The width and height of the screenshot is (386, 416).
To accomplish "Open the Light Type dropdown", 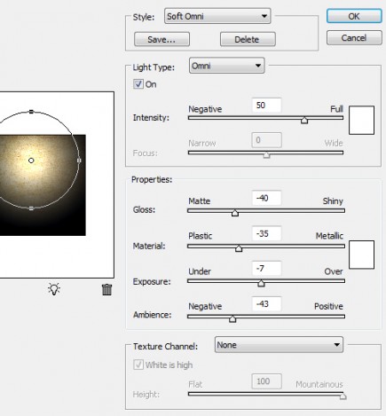I will pyautogui.click(x=227, y=66).
